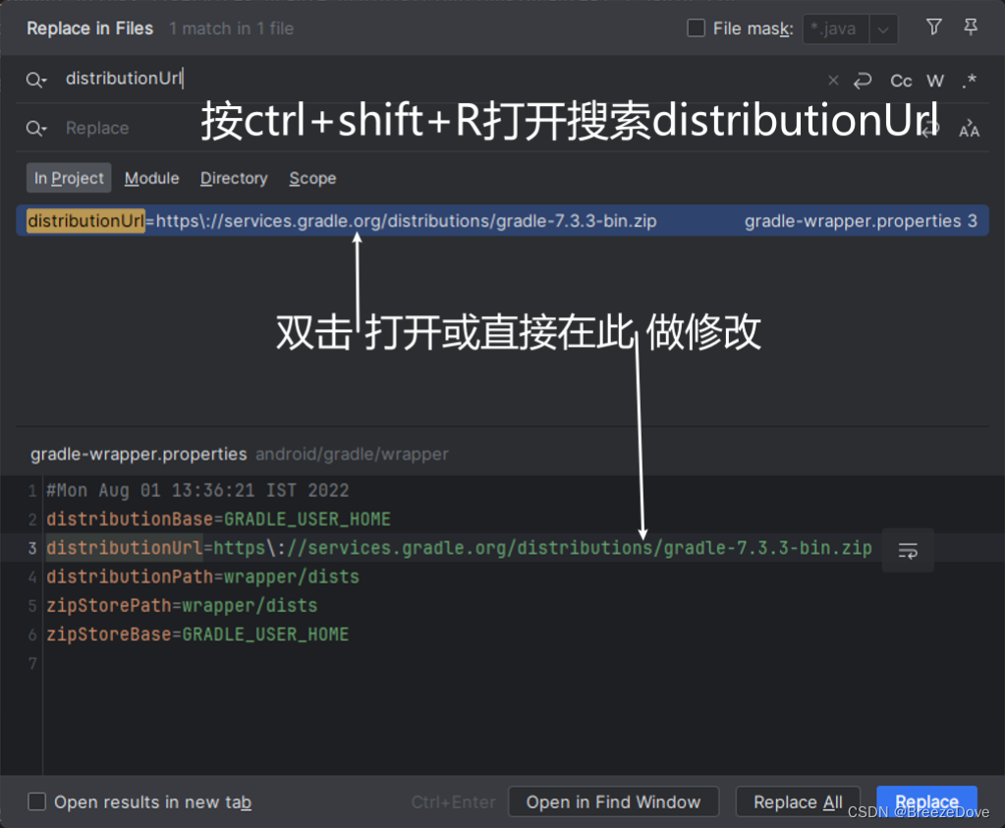Click the distributionBase line in preview
Image resolution: width=1005 pixels, height=828 pixels.
(218, 520)
